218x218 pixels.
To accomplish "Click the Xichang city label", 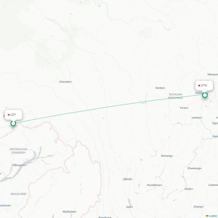I will tap(166, 156).
